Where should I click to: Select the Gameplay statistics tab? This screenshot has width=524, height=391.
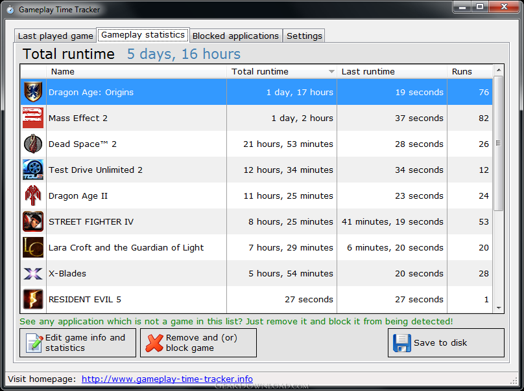[143, 35]
